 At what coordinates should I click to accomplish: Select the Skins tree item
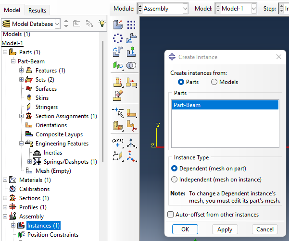coord(42,98)
